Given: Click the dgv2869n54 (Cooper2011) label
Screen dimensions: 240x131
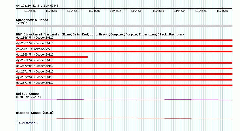Looking at the screenshot, I should click(x=35, y=60).
